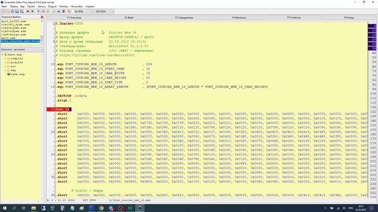Open Chrome from the taskbar
Screen dimensions: 378x212
point(101,208)
